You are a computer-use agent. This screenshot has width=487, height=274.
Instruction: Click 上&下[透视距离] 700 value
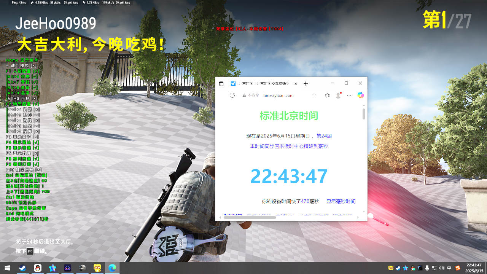click(28, 191)
